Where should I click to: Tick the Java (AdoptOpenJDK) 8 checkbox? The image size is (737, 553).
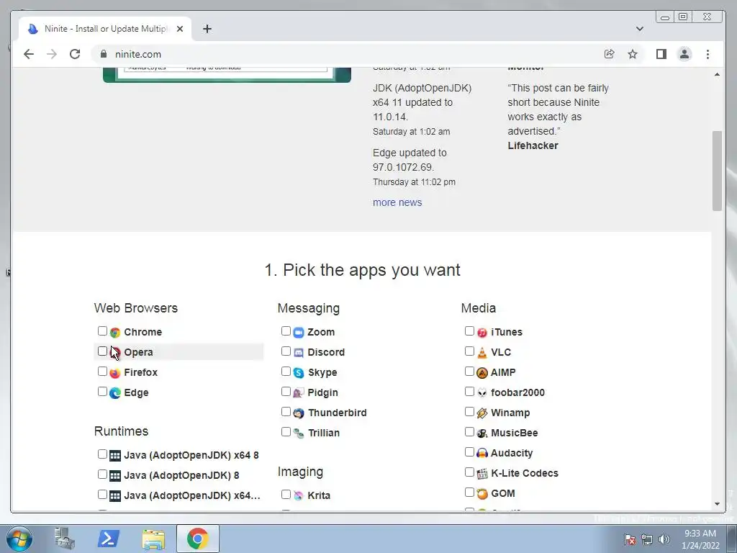tap(102, 475)
